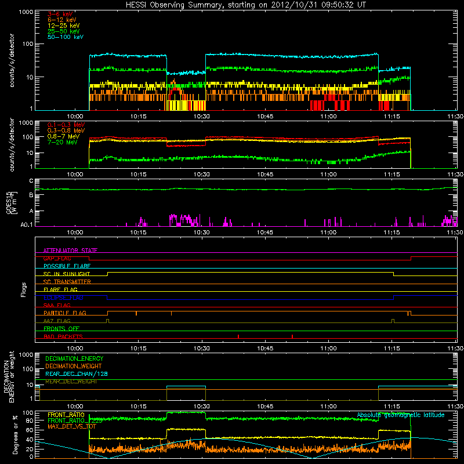
Task: Select the AAZ_FLAG label
Action: coord(57,321)
